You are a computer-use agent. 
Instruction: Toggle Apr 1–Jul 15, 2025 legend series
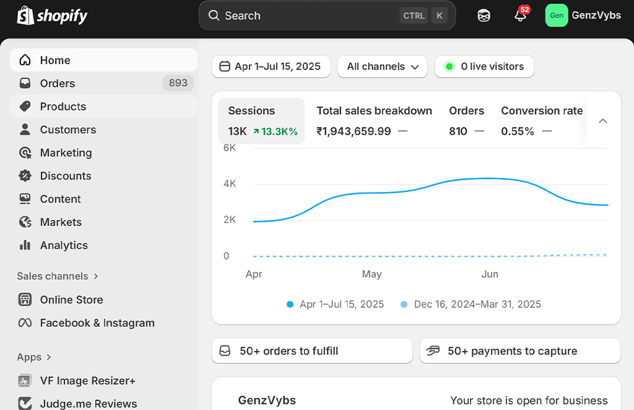coord(335,304)
